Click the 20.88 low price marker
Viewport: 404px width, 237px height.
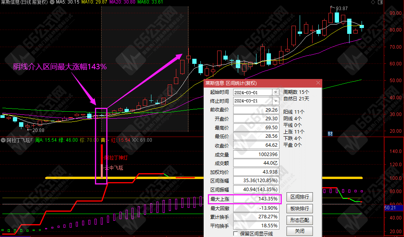pos(37,130)
